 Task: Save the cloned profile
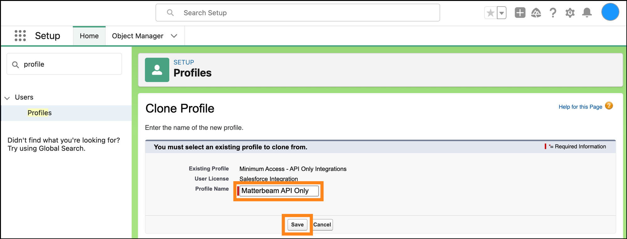pyautogui.click(x=297, y=225)
